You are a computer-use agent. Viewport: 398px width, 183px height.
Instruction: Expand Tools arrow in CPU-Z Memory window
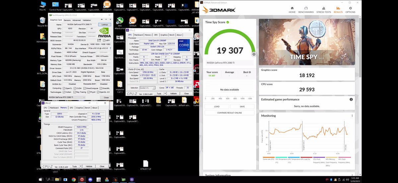coord(80,166)
